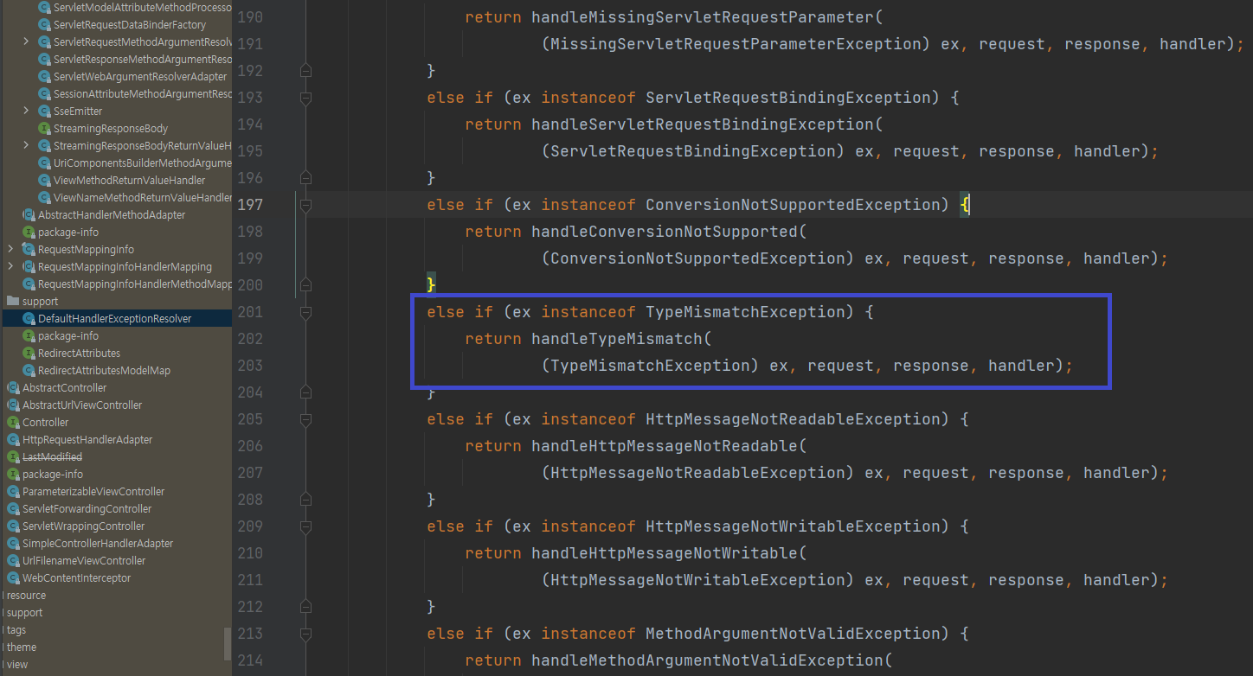Select ServletResponseMethodArgumentReso in the tree

click(x=142, y=60)
